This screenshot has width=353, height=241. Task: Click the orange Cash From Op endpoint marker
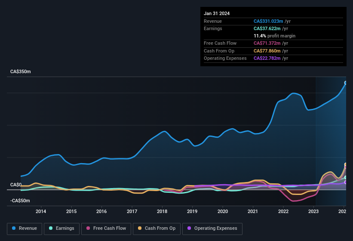[346, 164]
